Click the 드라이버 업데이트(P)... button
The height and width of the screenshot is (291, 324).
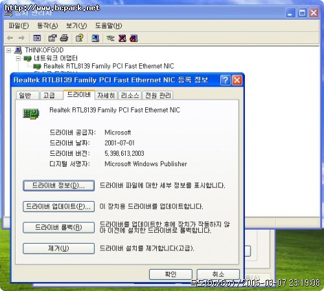coord(58,207)
